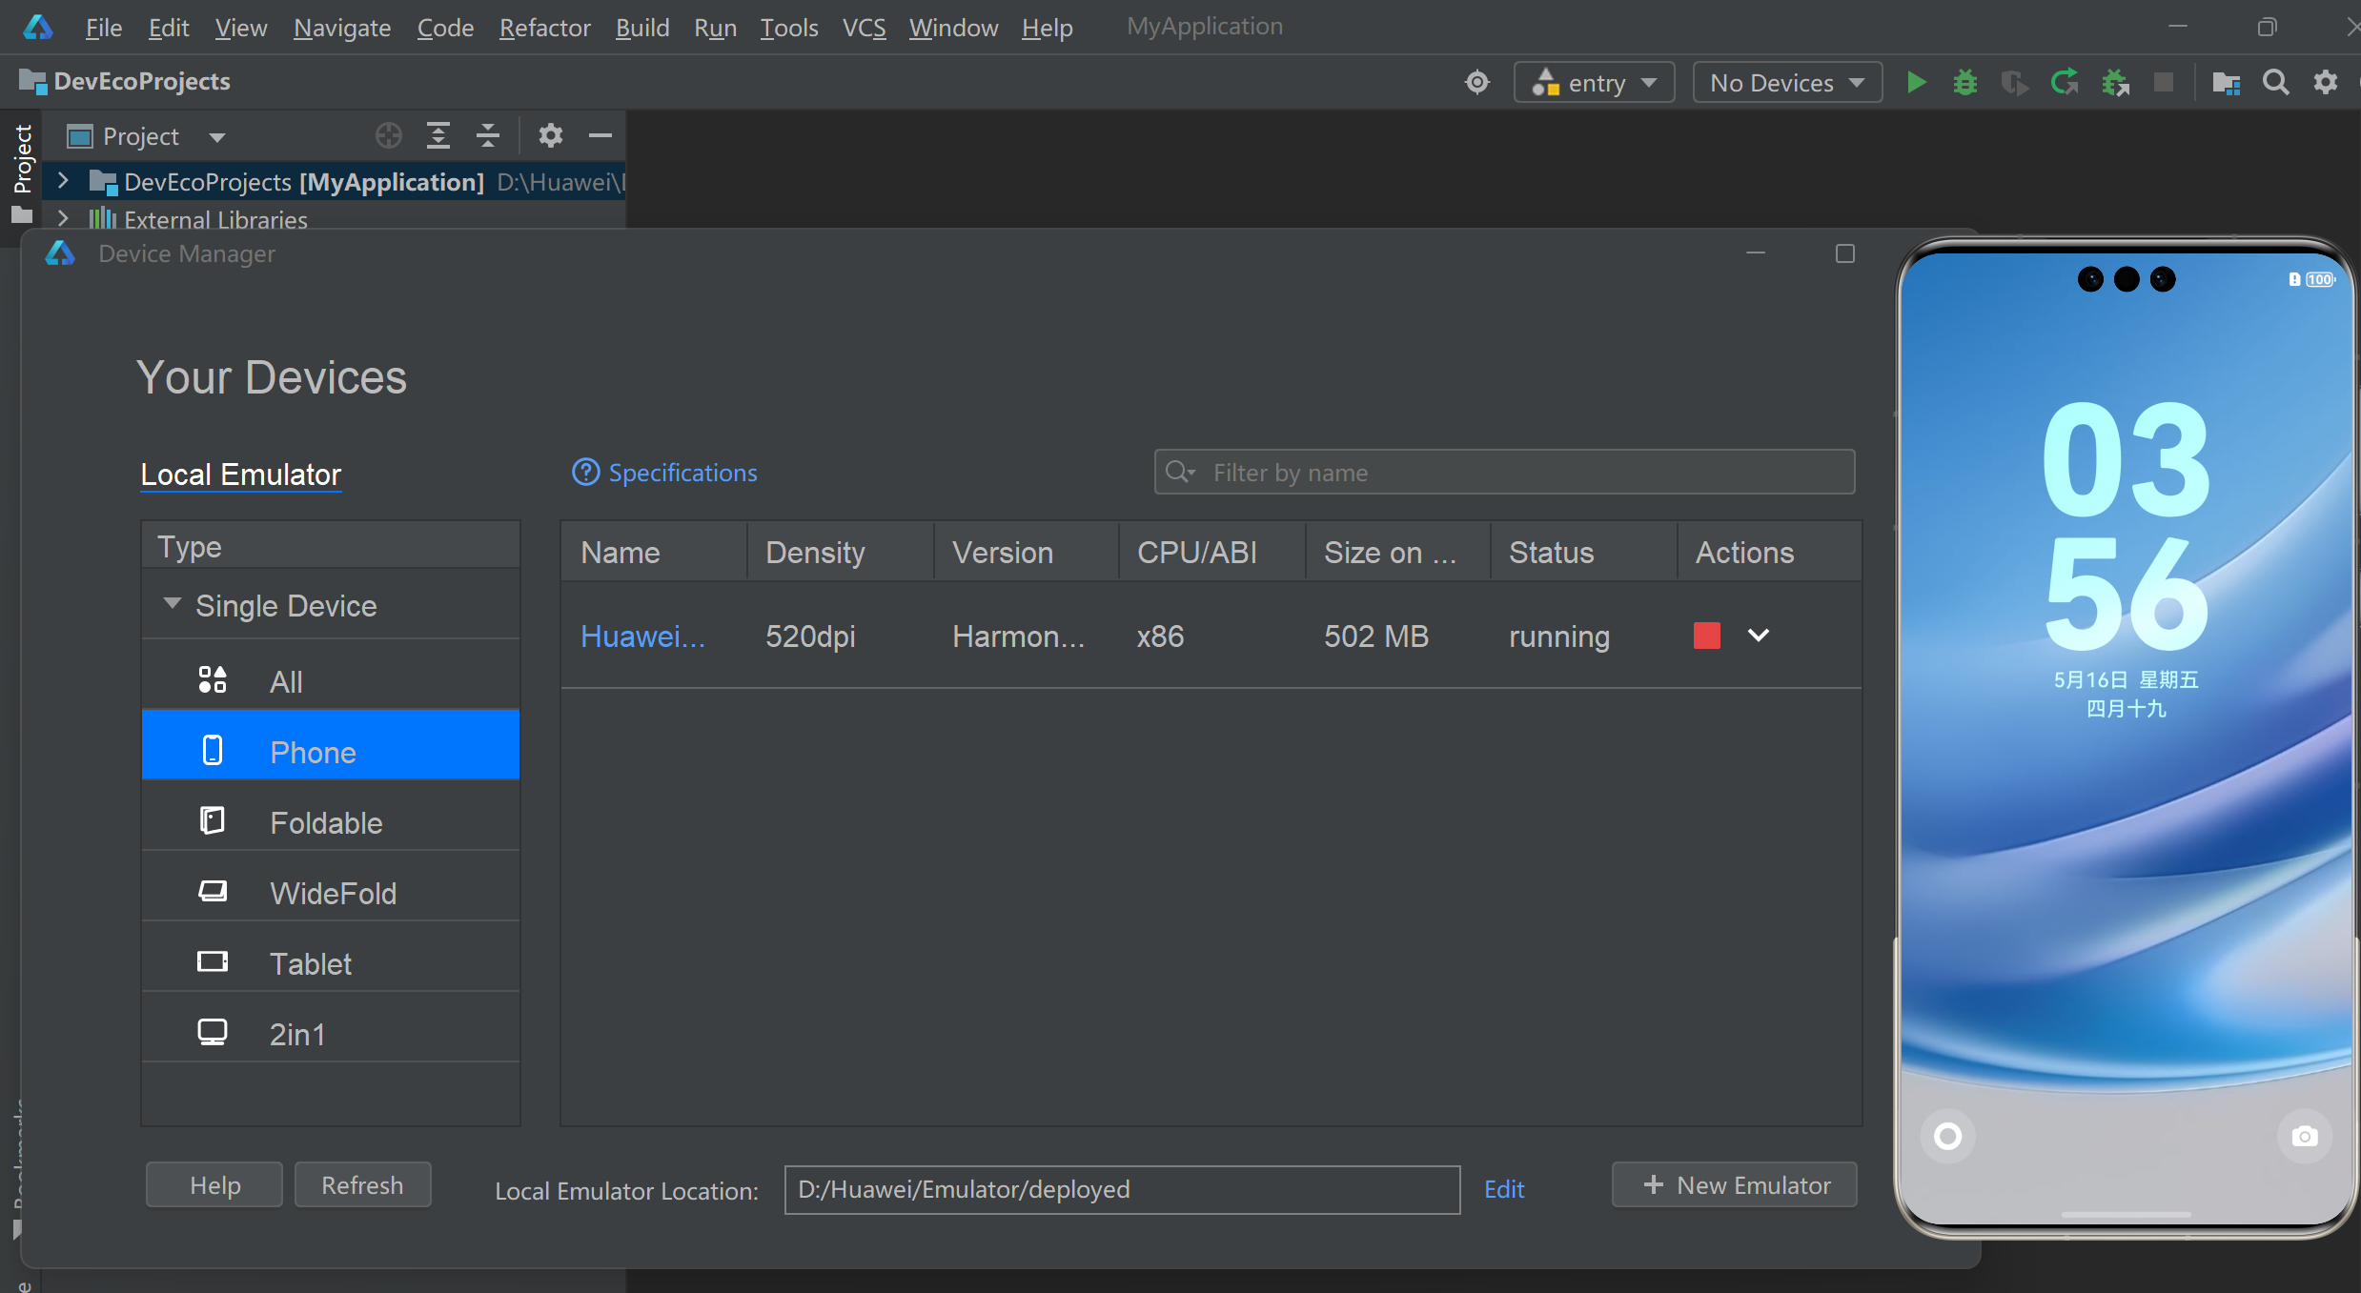Click the Apply changes reload icon
This screenshot has height=1293, width=2361.
(2065, 83)
